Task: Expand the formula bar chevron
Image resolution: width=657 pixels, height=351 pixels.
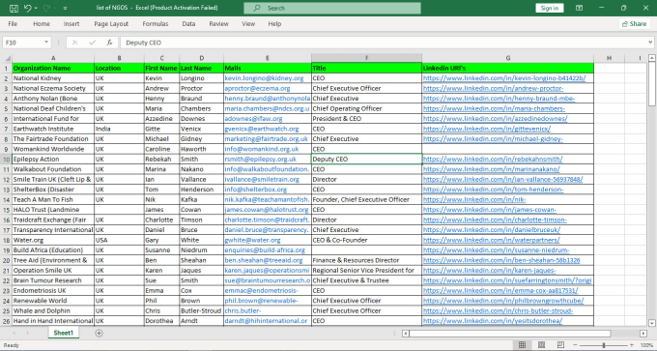Action: click(x=650, y=43)
